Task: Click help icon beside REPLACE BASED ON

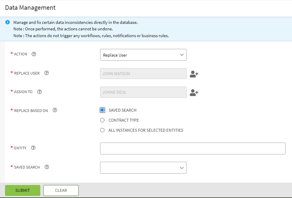Action: coord(55,110)
